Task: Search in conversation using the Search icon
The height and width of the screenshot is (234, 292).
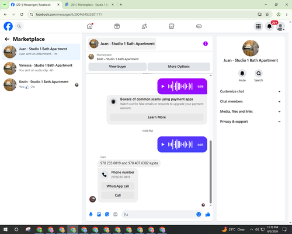Action: point(259,74)
